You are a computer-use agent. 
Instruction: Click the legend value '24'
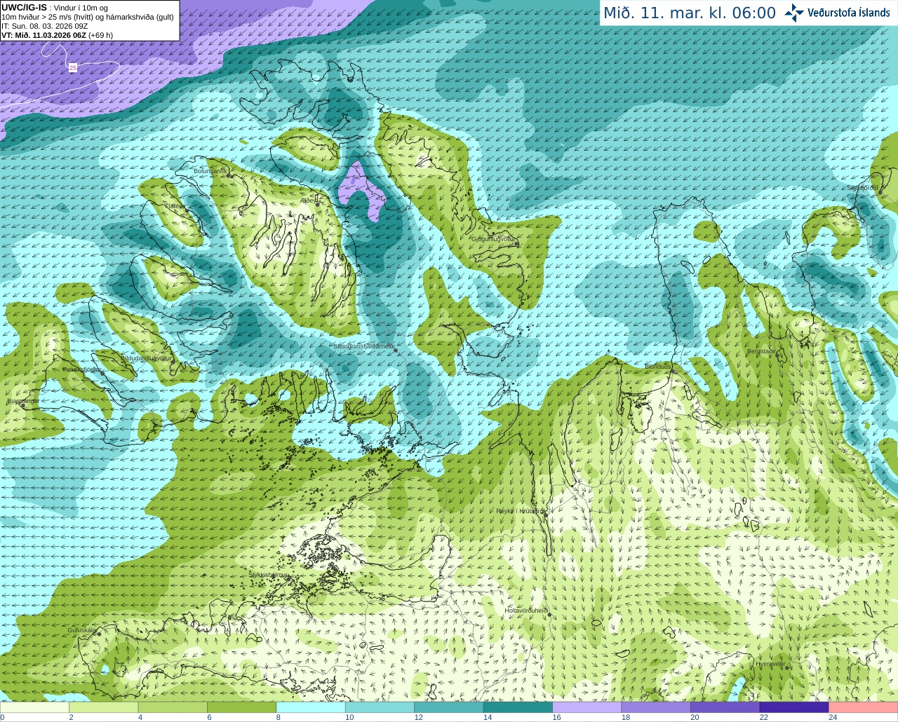(833, 717)
